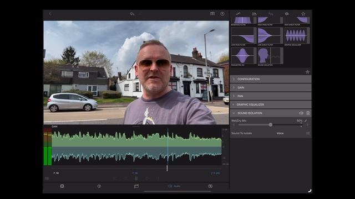
Task: Open the first bottom toolbar editor tab
Action: [62, 186]
